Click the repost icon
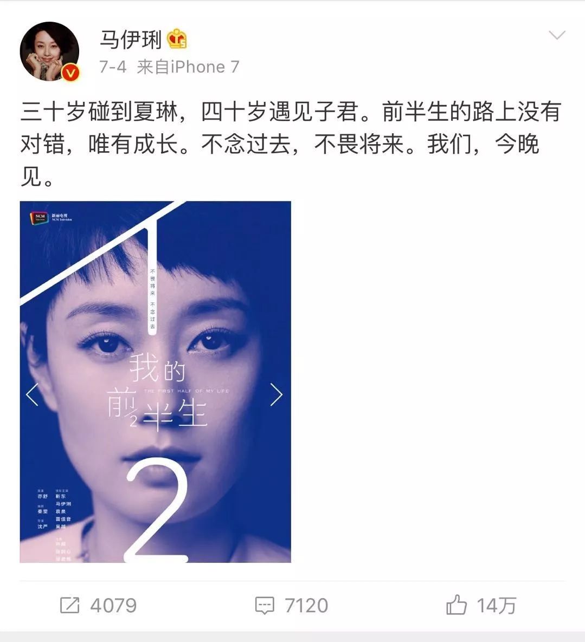The height and width of the screenshot is (642, 585). point(69,605)
